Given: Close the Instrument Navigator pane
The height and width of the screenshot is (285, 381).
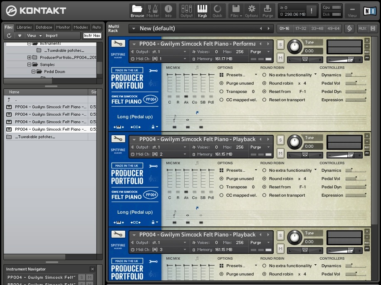Looking at the screenshot, I should pos(92,269).
